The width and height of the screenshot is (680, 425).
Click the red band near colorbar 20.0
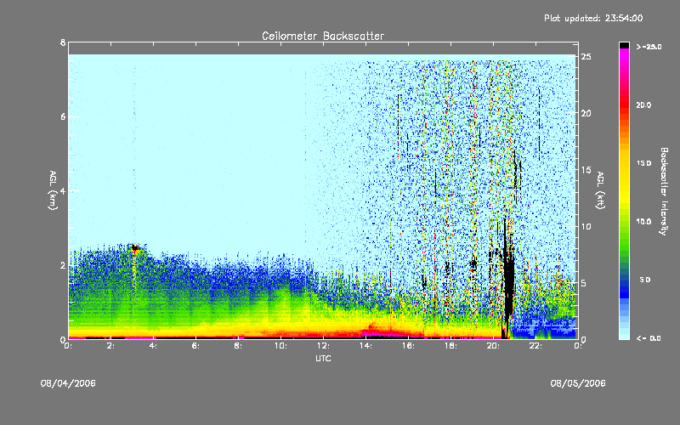[624, 105]
